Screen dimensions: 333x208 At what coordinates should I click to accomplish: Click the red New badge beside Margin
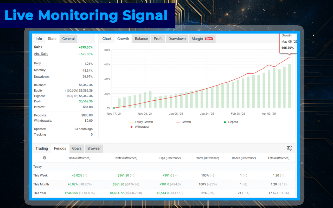209,39
